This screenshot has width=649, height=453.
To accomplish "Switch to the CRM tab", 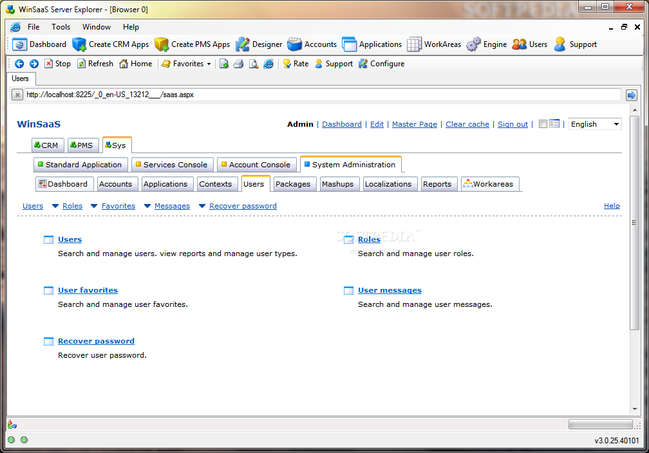I will point(48,145).
